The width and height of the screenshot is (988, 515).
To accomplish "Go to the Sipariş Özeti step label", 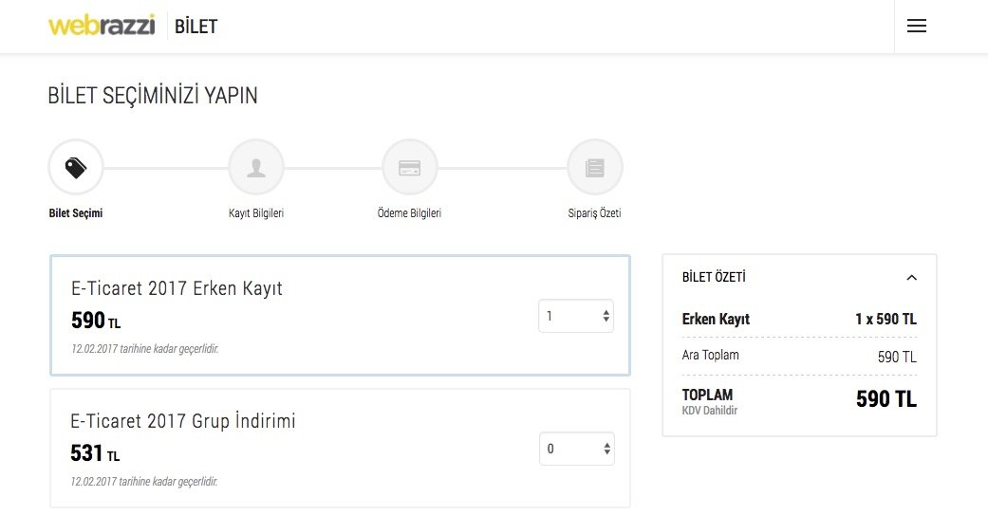I will 594,213.
